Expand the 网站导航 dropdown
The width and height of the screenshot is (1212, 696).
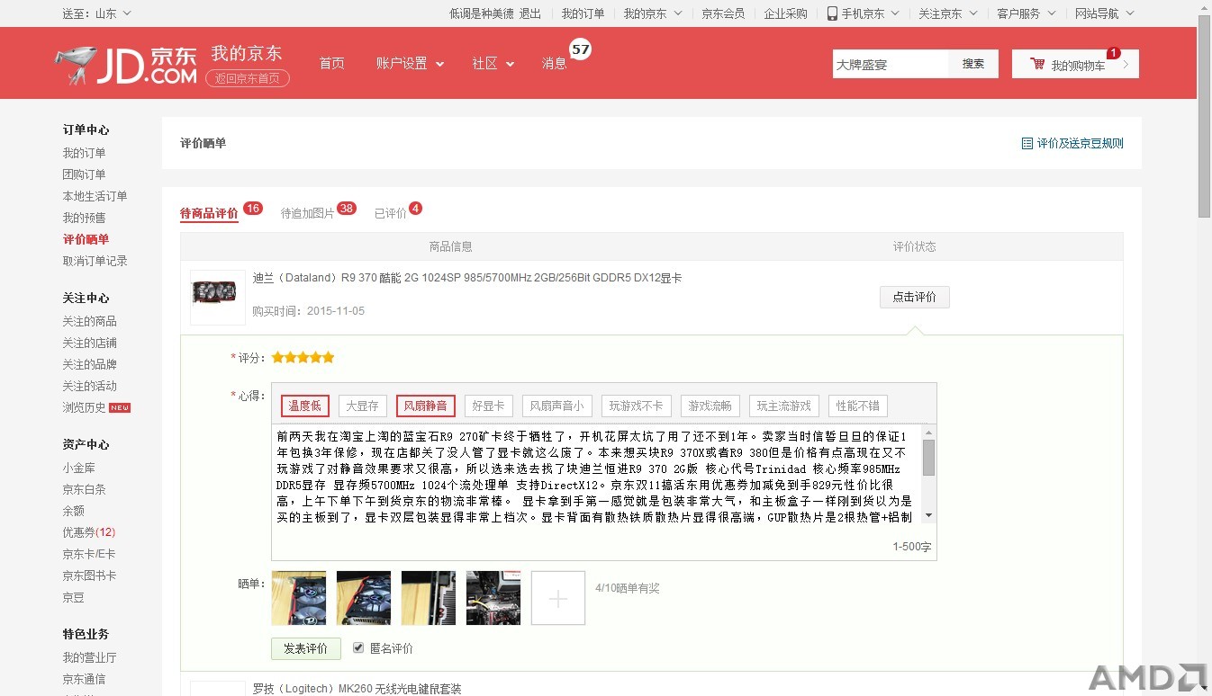[1105, 13]
